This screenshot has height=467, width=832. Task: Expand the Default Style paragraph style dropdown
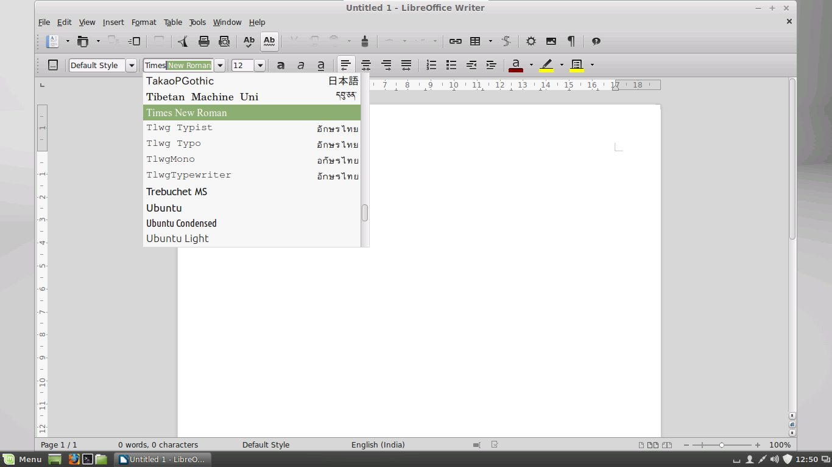coord(132,65)
